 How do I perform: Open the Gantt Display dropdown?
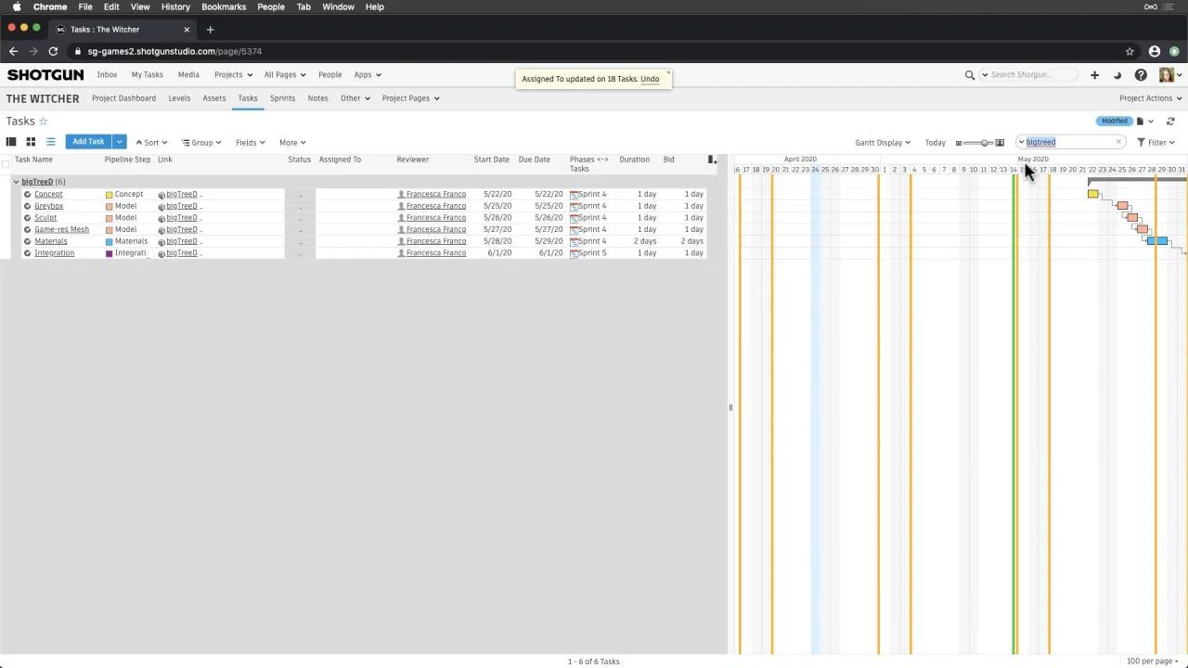883,143
